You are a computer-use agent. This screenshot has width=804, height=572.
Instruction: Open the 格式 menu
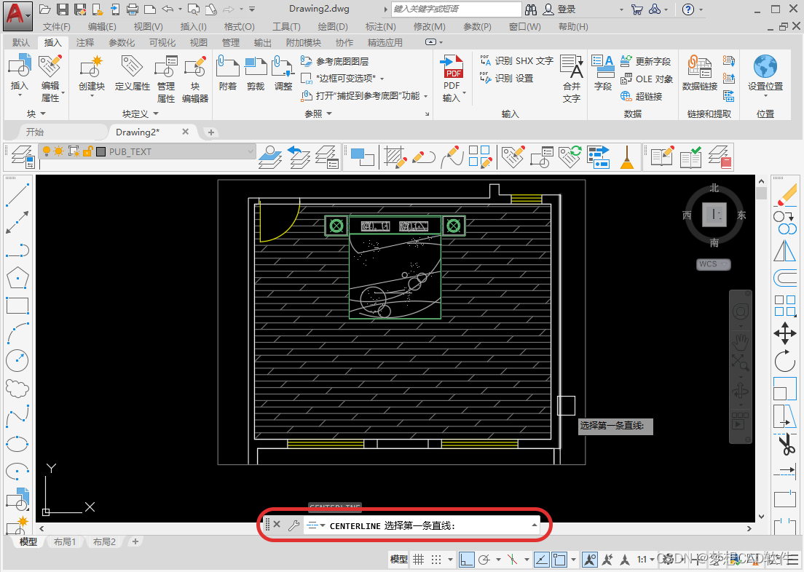pos(240,26)
